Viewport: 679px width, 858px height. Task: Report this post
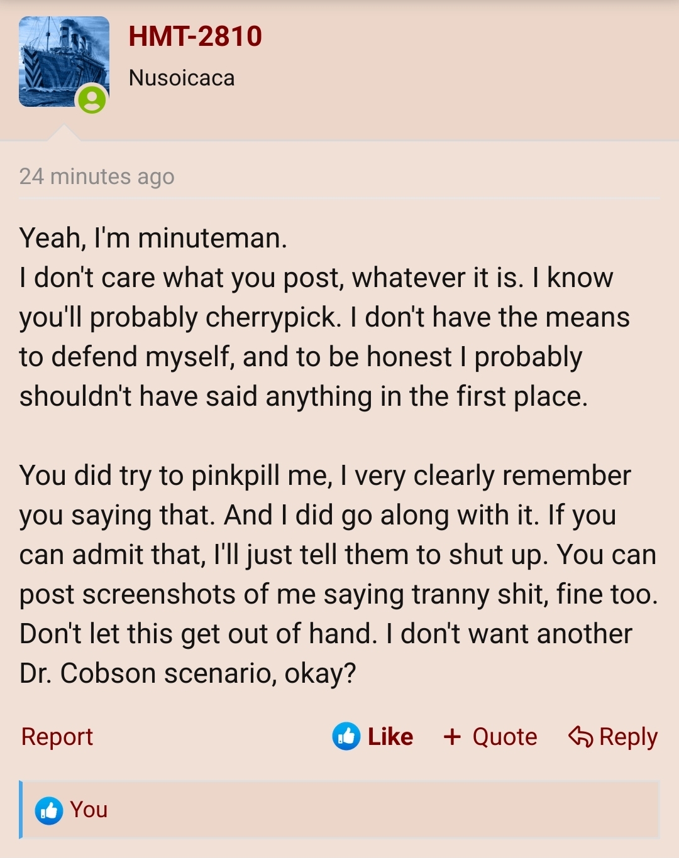click(57, 737)
